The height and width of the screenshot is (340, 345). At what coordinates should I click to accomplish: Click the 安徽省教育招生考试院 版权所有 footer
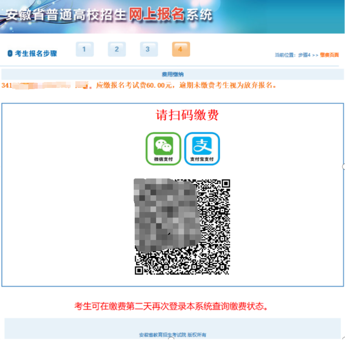[x=172, y=335]
